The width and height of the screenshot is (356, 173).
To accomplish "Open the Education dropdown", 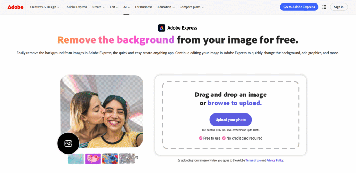I will click(166, 7).
